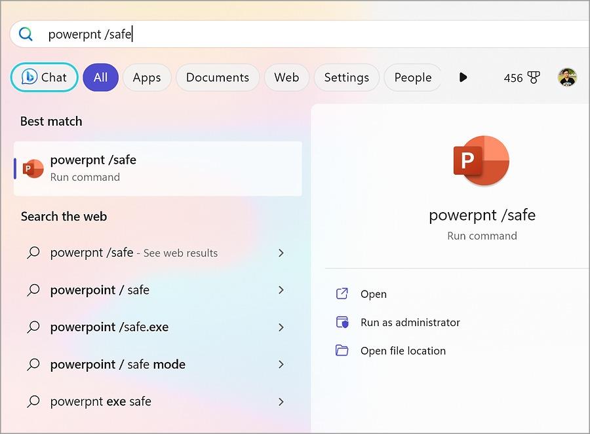This screenshot has width=590, height=434.
Task: Switch to the Settings filter
Action: pos(347,77)
